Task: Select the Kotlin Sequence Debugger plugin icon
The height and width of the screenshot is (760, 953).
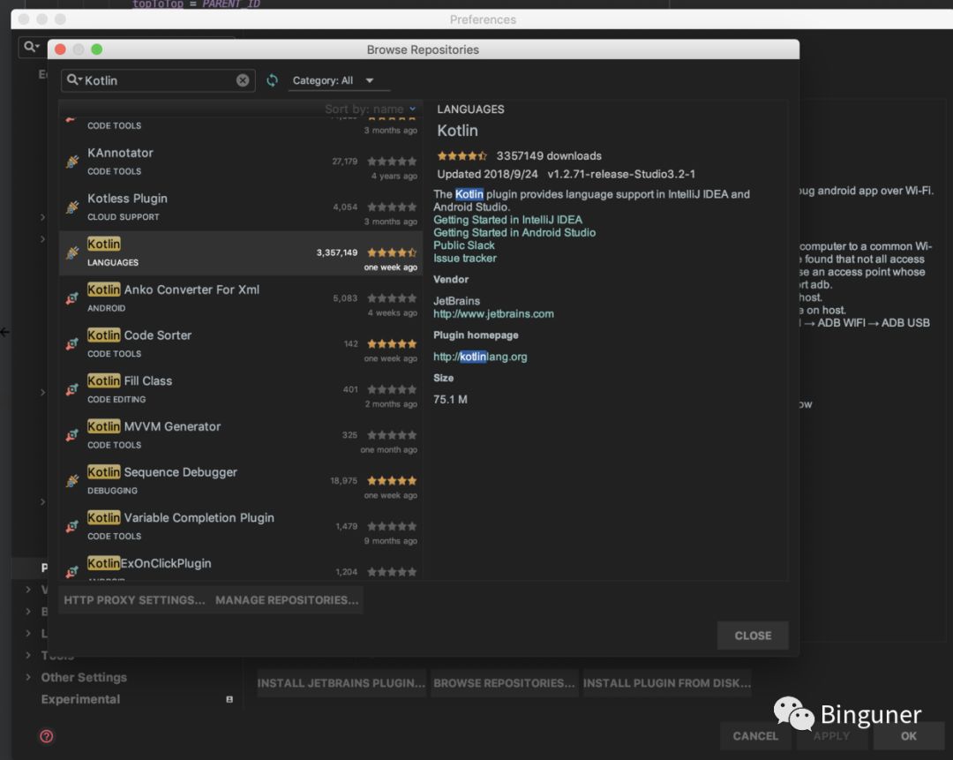Action: (72, 481)
